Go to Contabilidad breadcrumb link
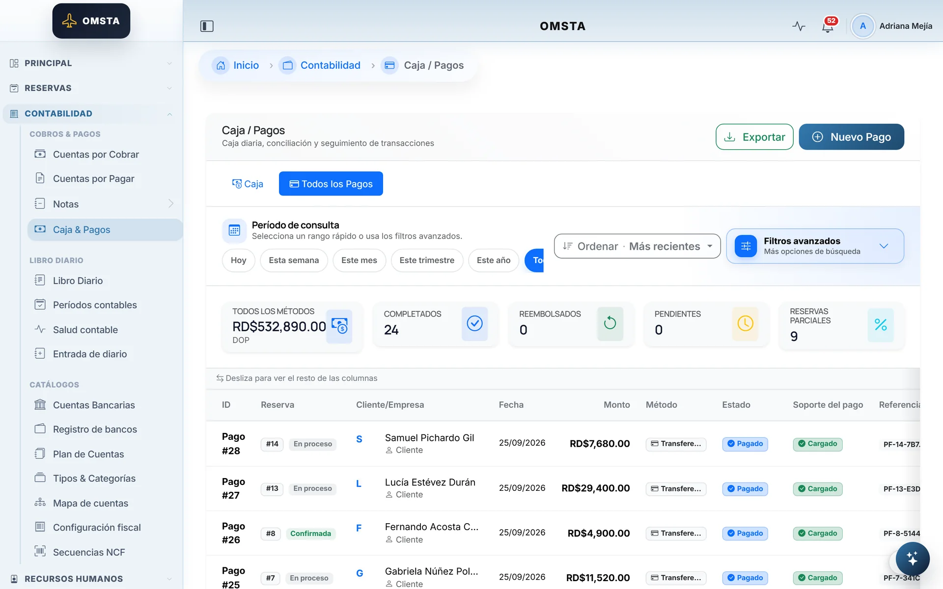Viewport: 943px width, 589px height. [330, 65]
